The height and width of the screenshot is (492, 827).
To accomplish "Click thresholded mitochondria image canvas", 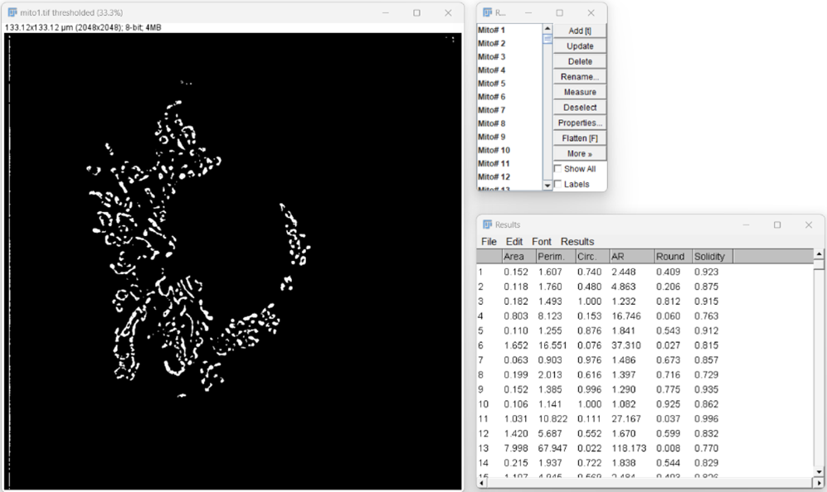I will point(232,261).
